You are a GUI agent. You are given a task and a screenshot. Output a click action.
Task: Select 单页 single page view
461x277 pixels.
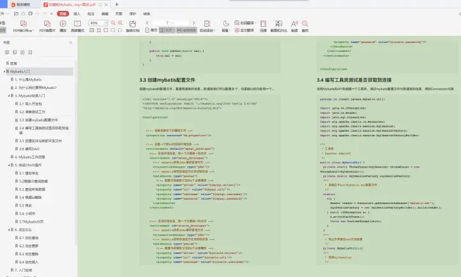tap(151, 30)
